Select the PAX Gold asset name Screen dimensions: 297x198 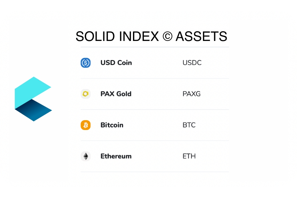point(116,94)
